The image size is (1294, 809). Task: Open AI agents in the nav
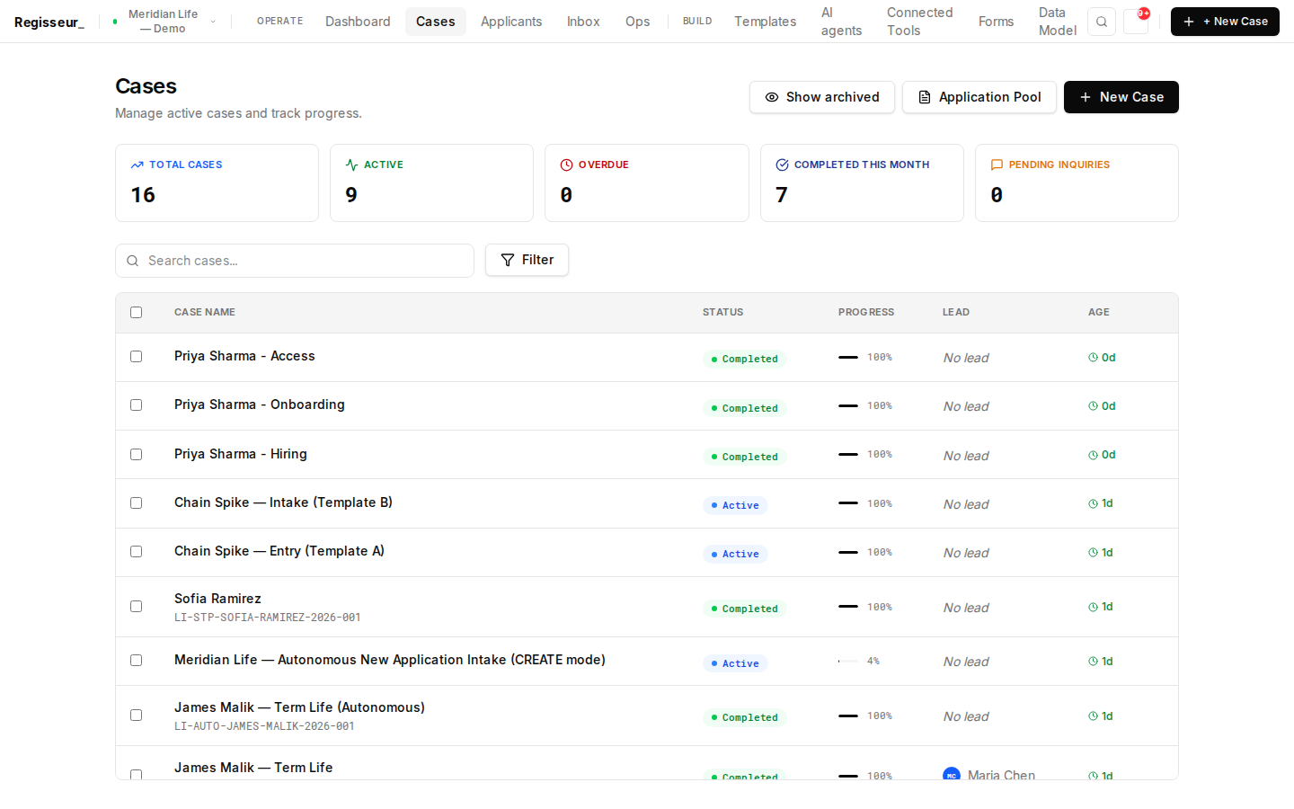click(x=841, y=22)
